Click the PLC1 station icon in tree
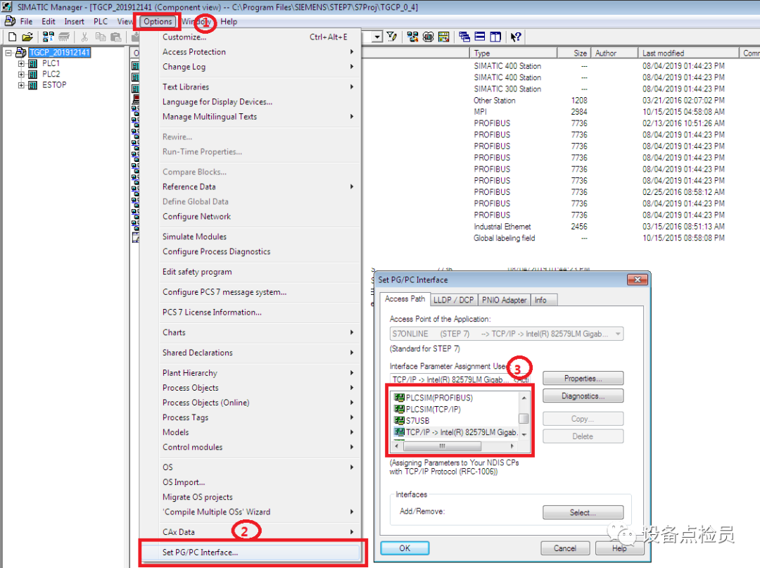Image resolution: width=760 pixels, height=568 pixels. [x=32, y=63]
